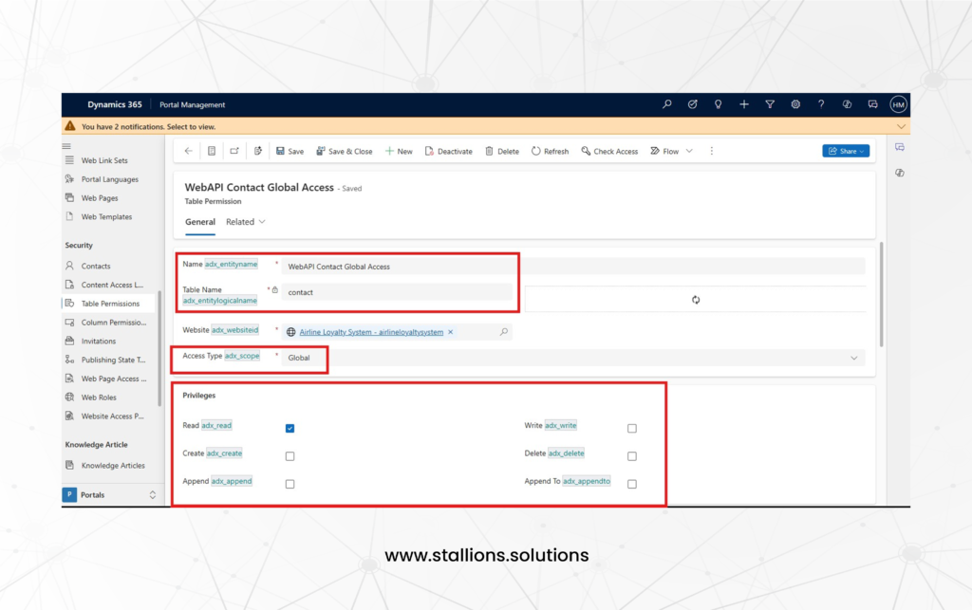
Task: Open the side pane chat icon below avatar
Action: [900, 147]
